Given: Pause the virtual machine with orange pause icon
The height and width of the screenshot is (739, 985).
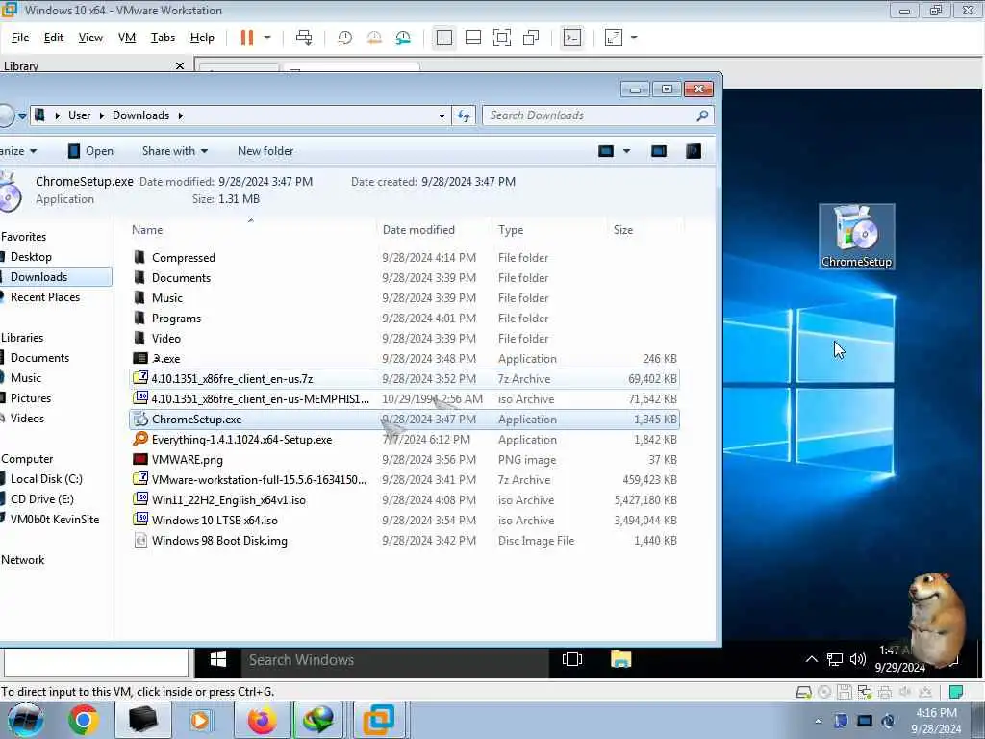Looking at the screenshot, I should 247,38.
